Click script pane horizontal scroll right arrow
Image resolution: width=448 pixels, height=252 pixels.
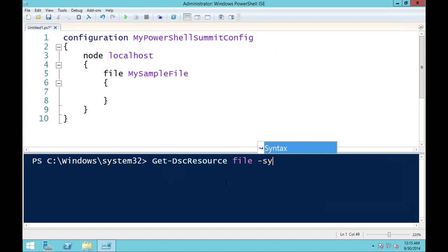(x=416, y=149)
